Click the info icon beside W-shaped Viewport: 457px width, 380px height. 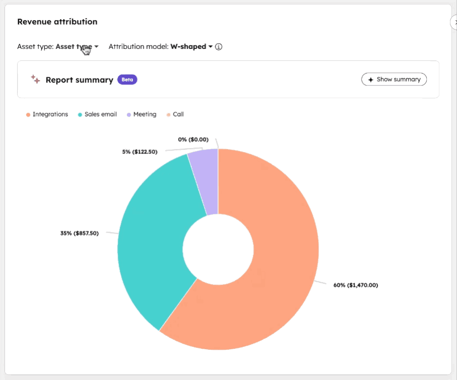pos(218,47)
